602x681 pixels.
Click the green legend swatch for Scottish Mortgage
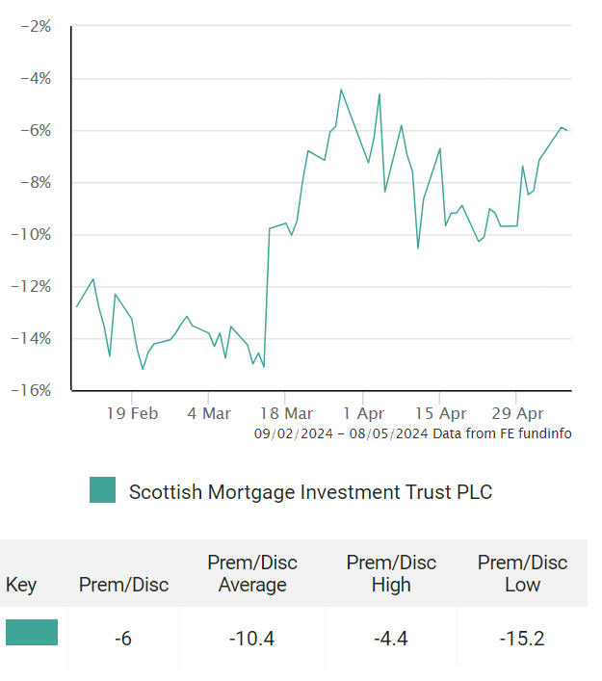pos(102,490)
